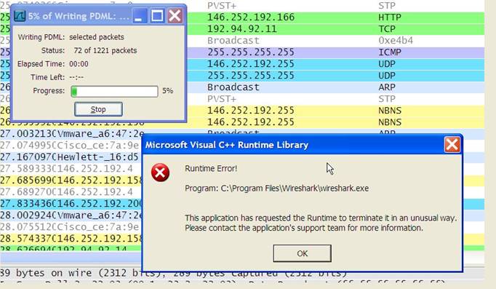Viewport: 496px width, 289px height.
Task: Select packet row at time 28.574337
Action: click(71, 239)
